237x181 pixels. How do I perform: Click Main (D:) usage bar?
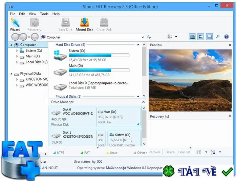point(99,70)
